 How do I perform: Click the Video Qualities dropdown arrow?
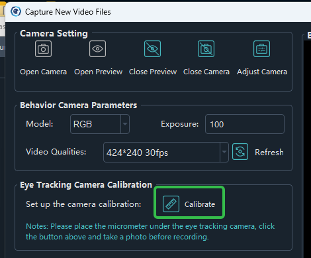coord(224,152)
